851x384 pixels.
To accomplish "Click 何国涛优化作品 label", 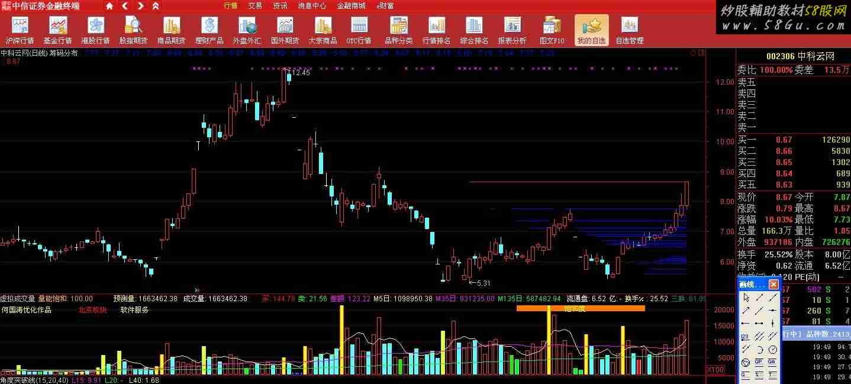I will coord(26,310).
